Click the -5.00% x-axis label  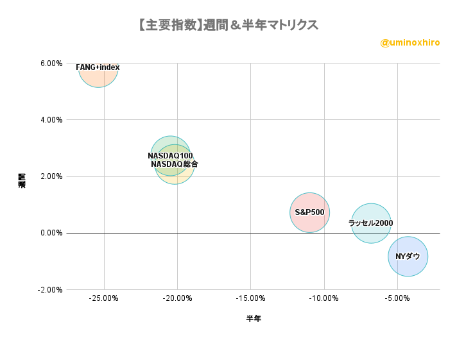(397, 298)
